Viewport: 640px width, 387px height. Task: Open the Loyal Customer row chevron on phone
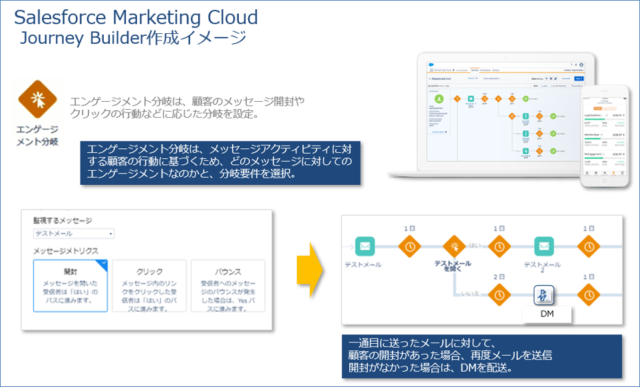pyautogui.click(x=623, y=116)
